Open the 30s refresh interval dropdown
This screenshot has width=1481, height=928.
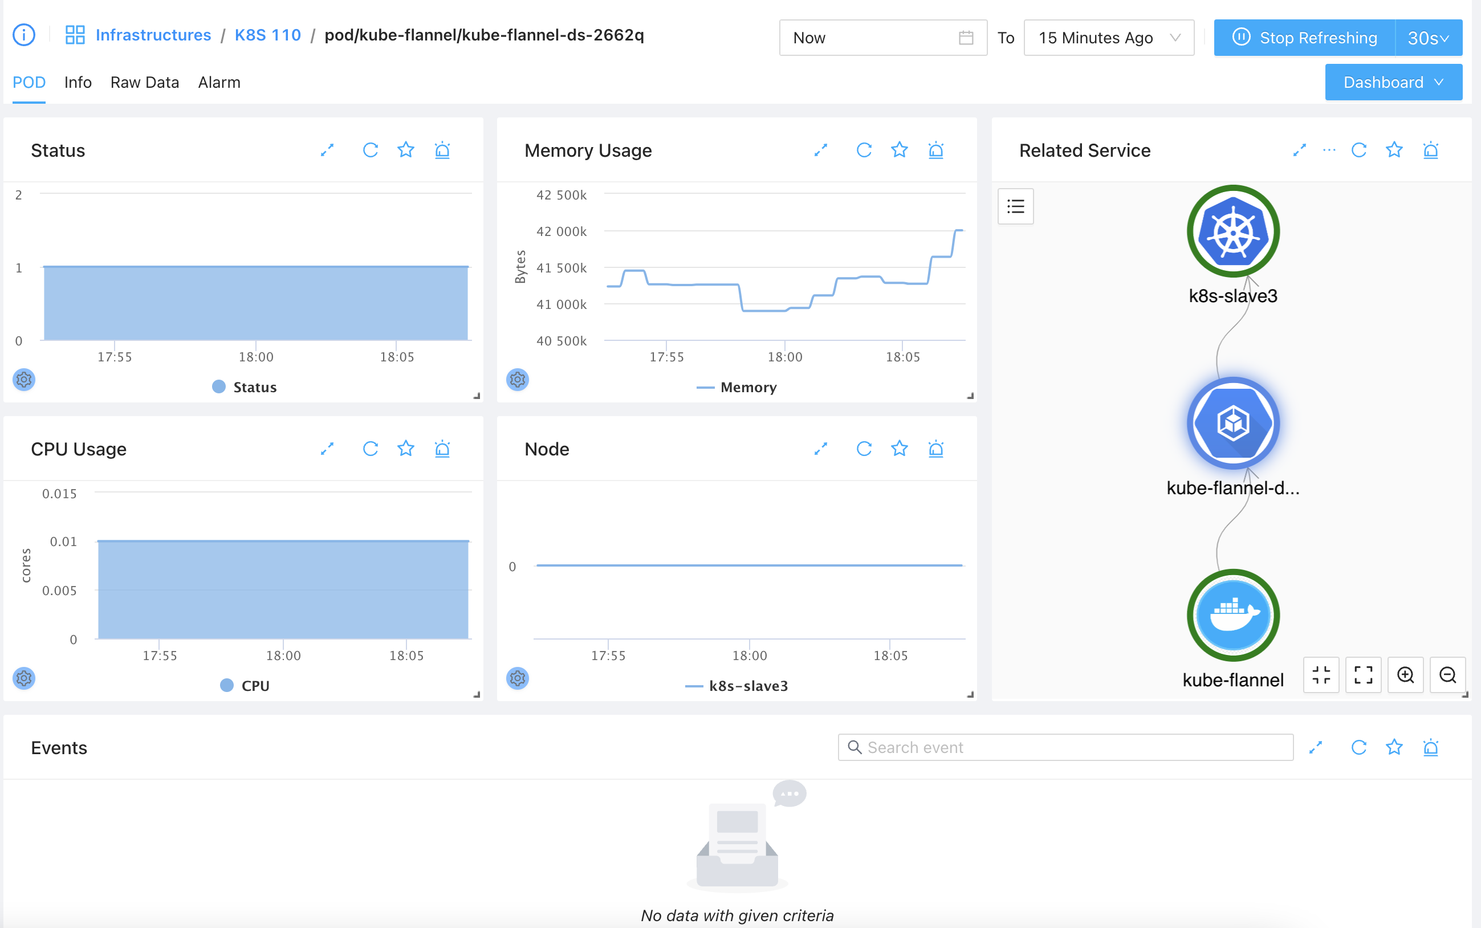(x=1427, y=38)
